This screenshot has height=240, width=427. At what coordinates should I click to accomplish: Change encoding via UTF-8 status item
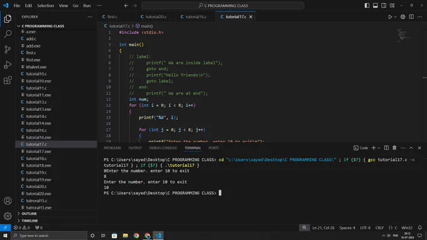click(x=365, y=227)
